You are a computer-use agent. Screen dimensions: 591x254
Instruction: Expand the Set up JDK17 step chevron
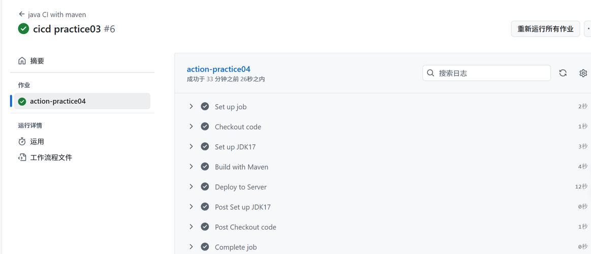[x=191, y=147]
